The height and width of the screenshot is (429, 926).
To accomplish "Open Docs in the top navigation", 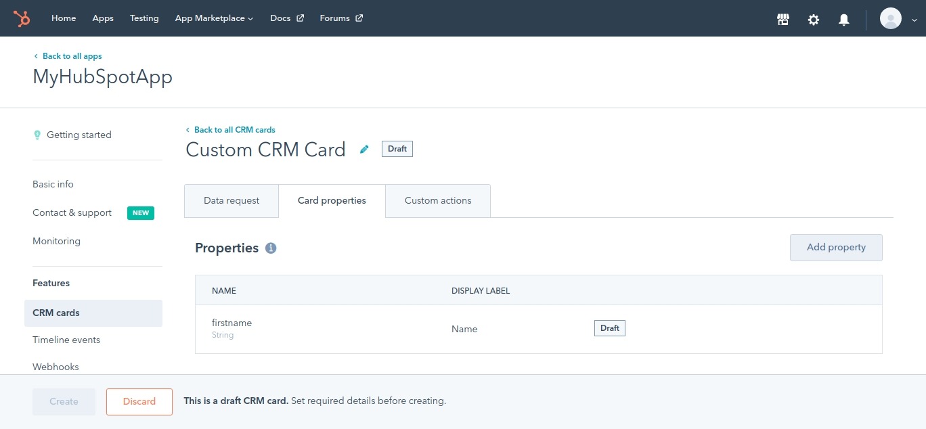I will (x=286, y=18).
